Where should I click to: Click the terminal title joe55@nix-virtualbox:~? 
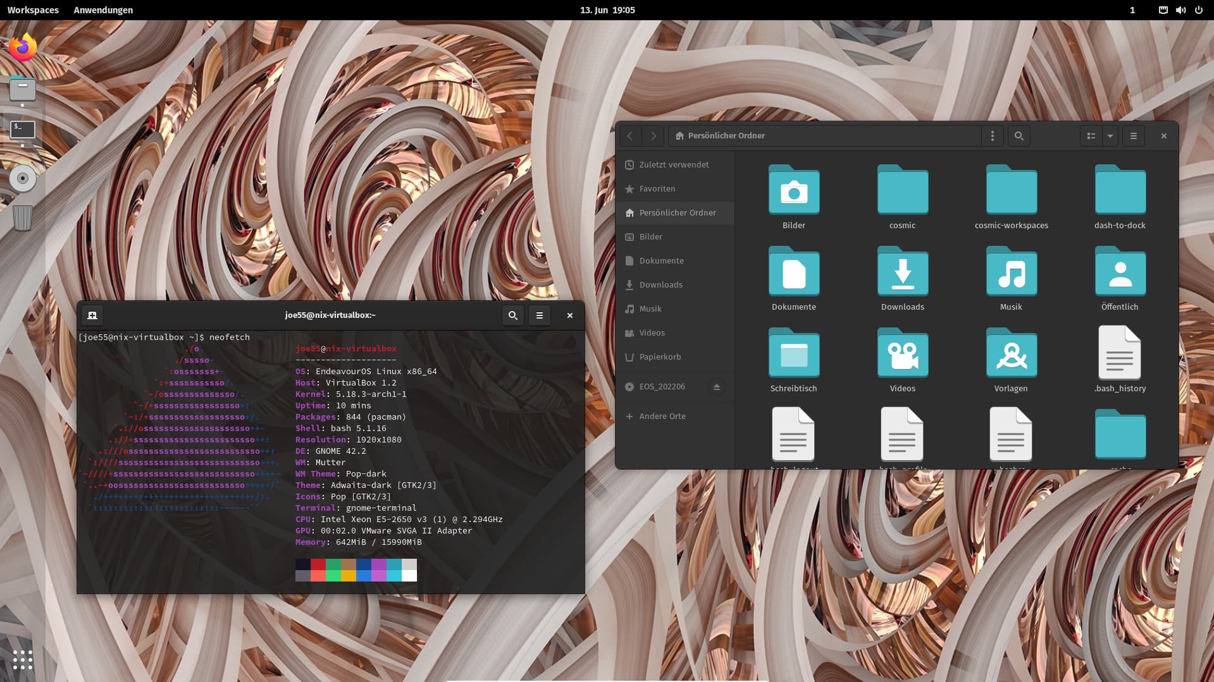330,315
